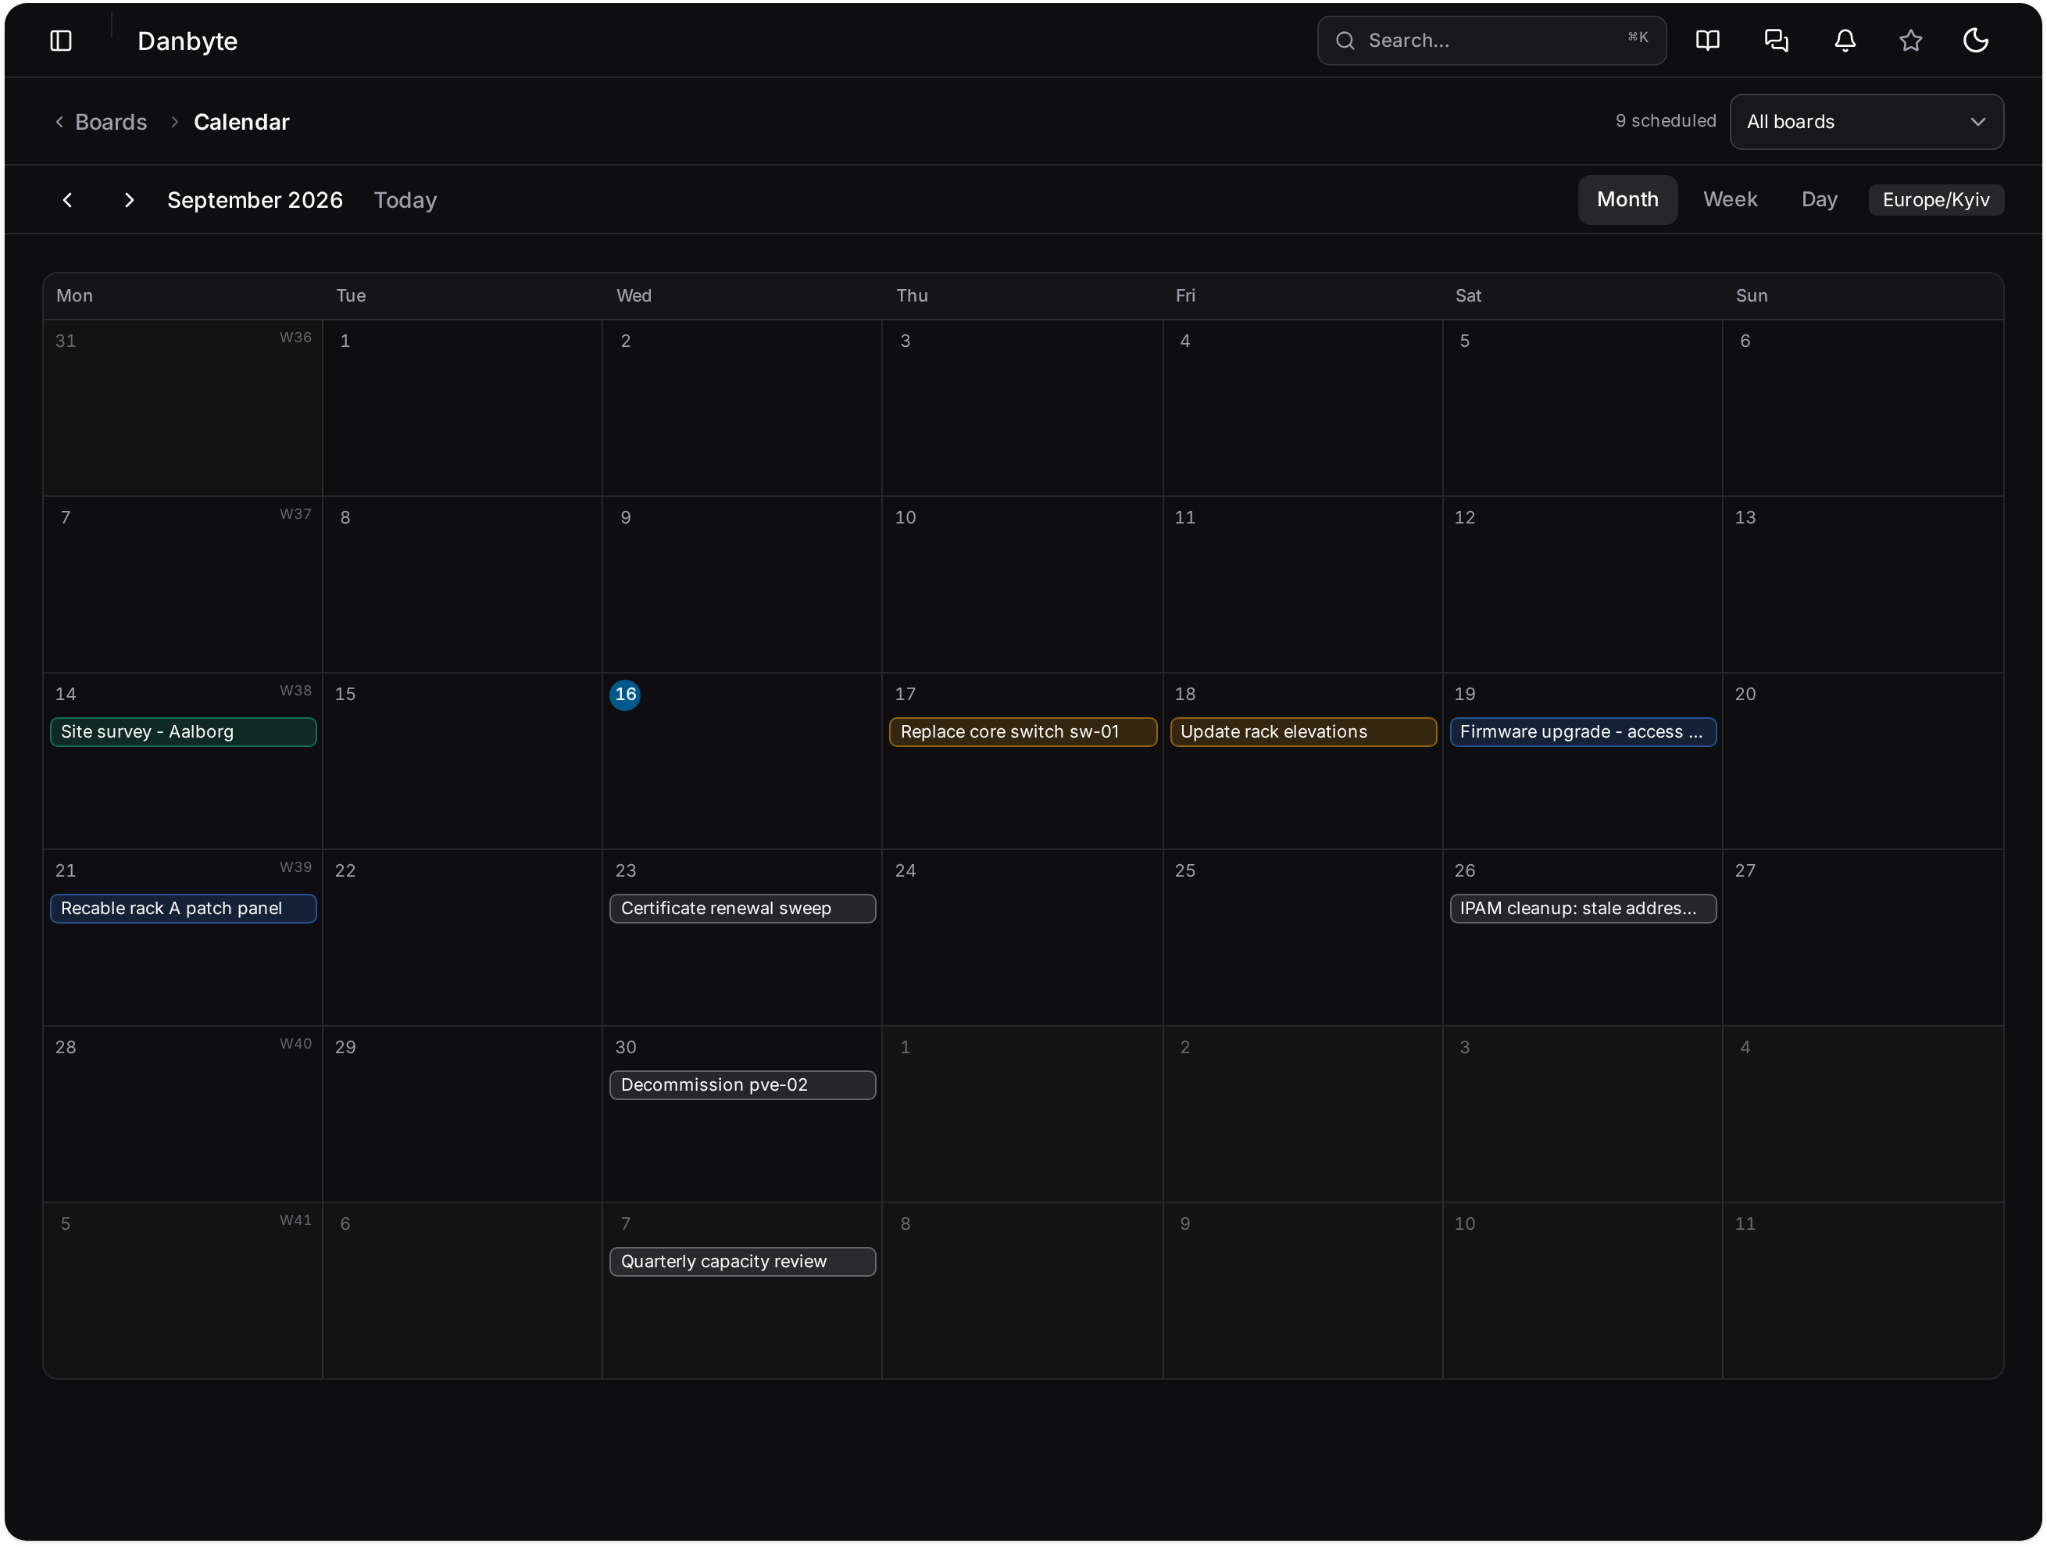Image resolution: width=2047 pixels, height=1547 pixels.
Task: Open Site survey - Aalborg event
Action: pyautogui.click(x=184, y=731)
